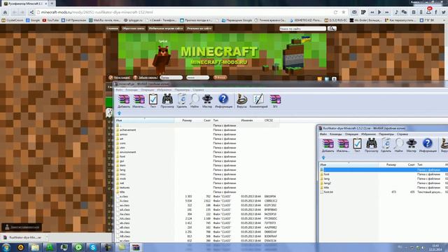The width and height of the screenshot is (448, 252).
Task: Open Skype from the taskbar
Action: (93, 247)
